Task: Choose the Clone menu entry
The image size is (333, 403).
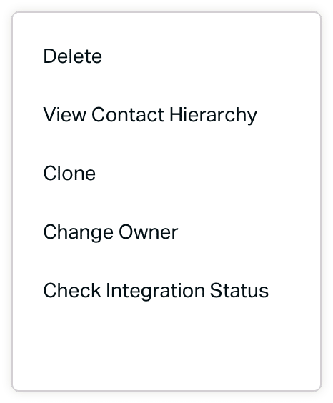Action: point(166,173)
